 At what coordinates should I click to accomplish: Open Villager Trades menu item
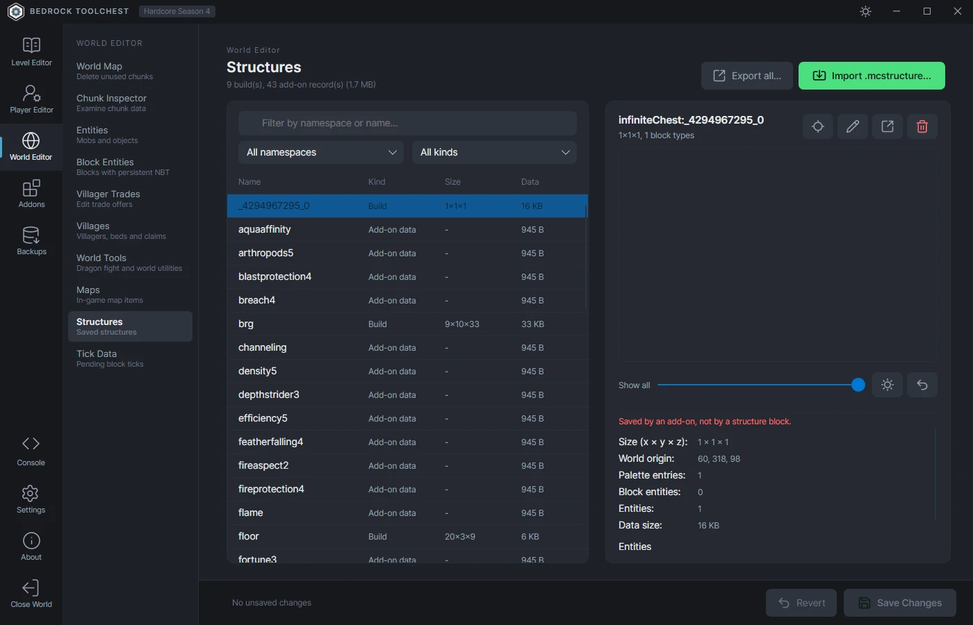pyautogui.click(x=130, y=199)
